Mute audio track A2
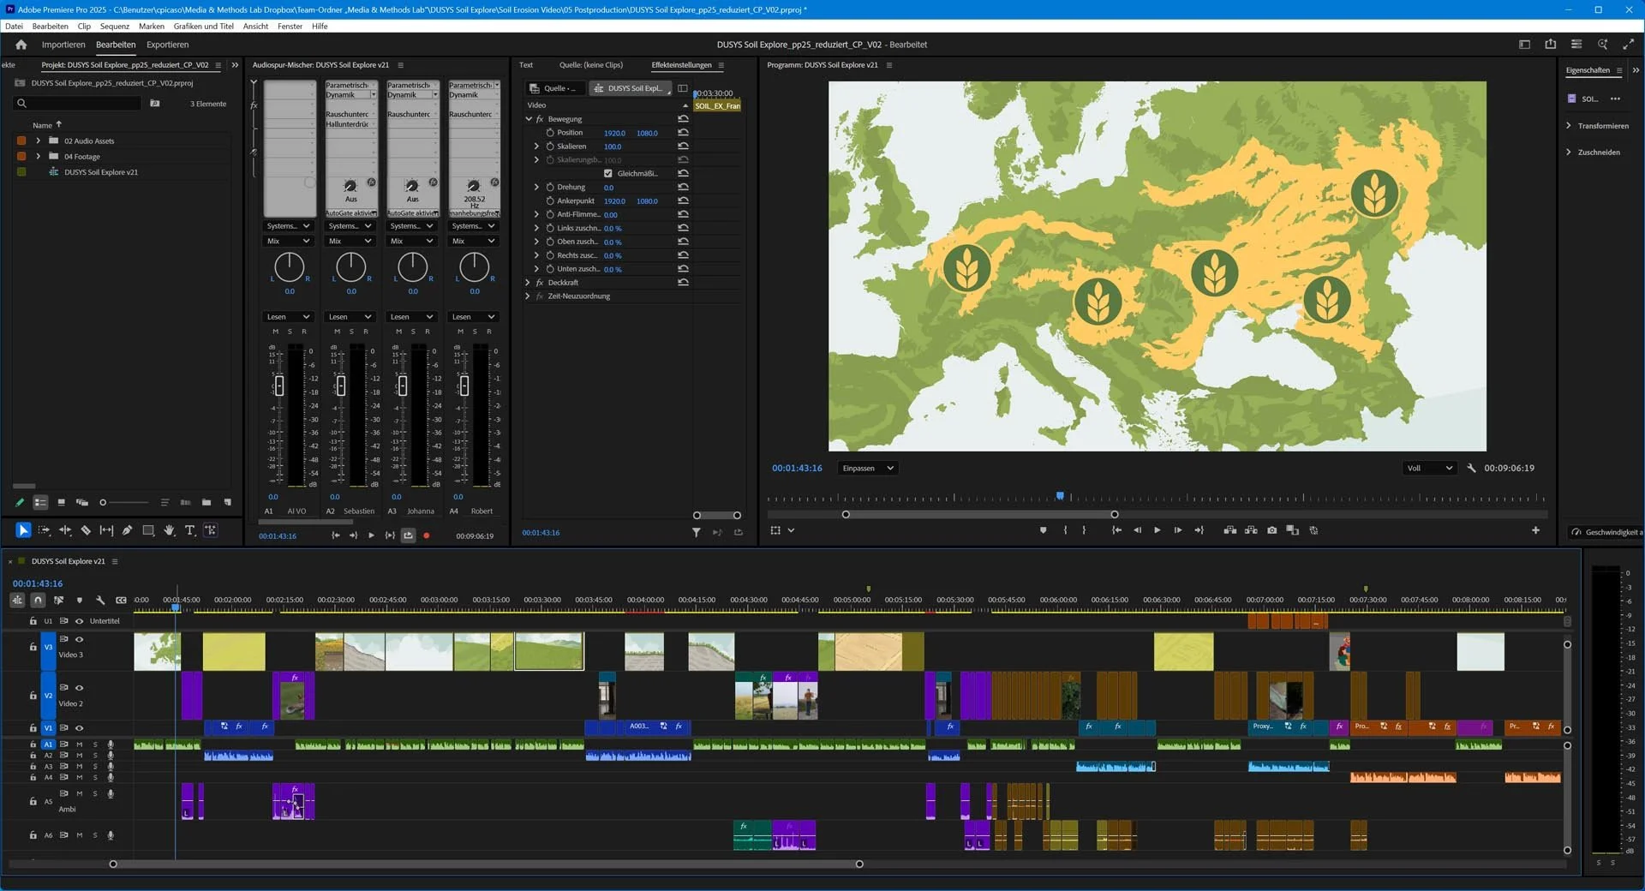 pos(80,756)
